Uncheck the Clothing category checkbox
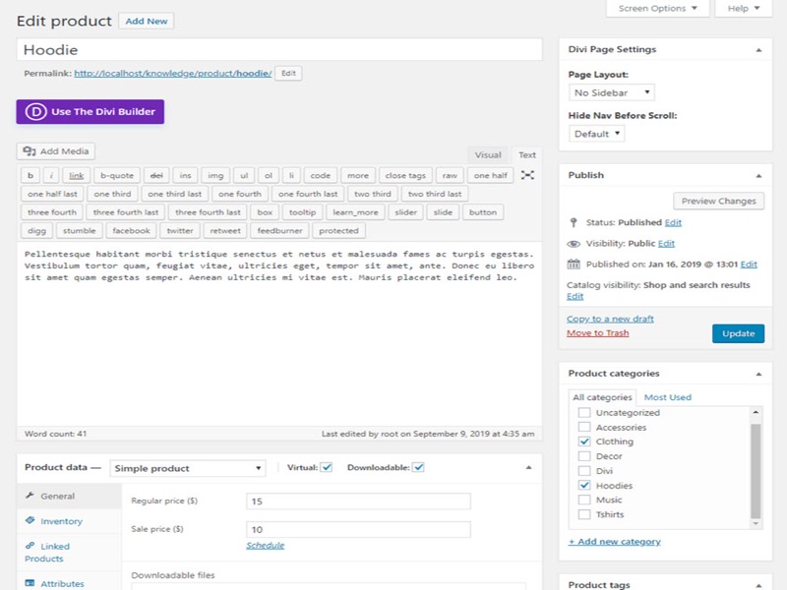 [x=584, y=442]
